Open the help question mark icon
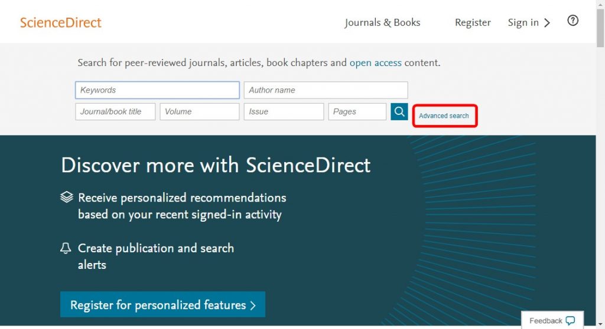 point(573,21)
